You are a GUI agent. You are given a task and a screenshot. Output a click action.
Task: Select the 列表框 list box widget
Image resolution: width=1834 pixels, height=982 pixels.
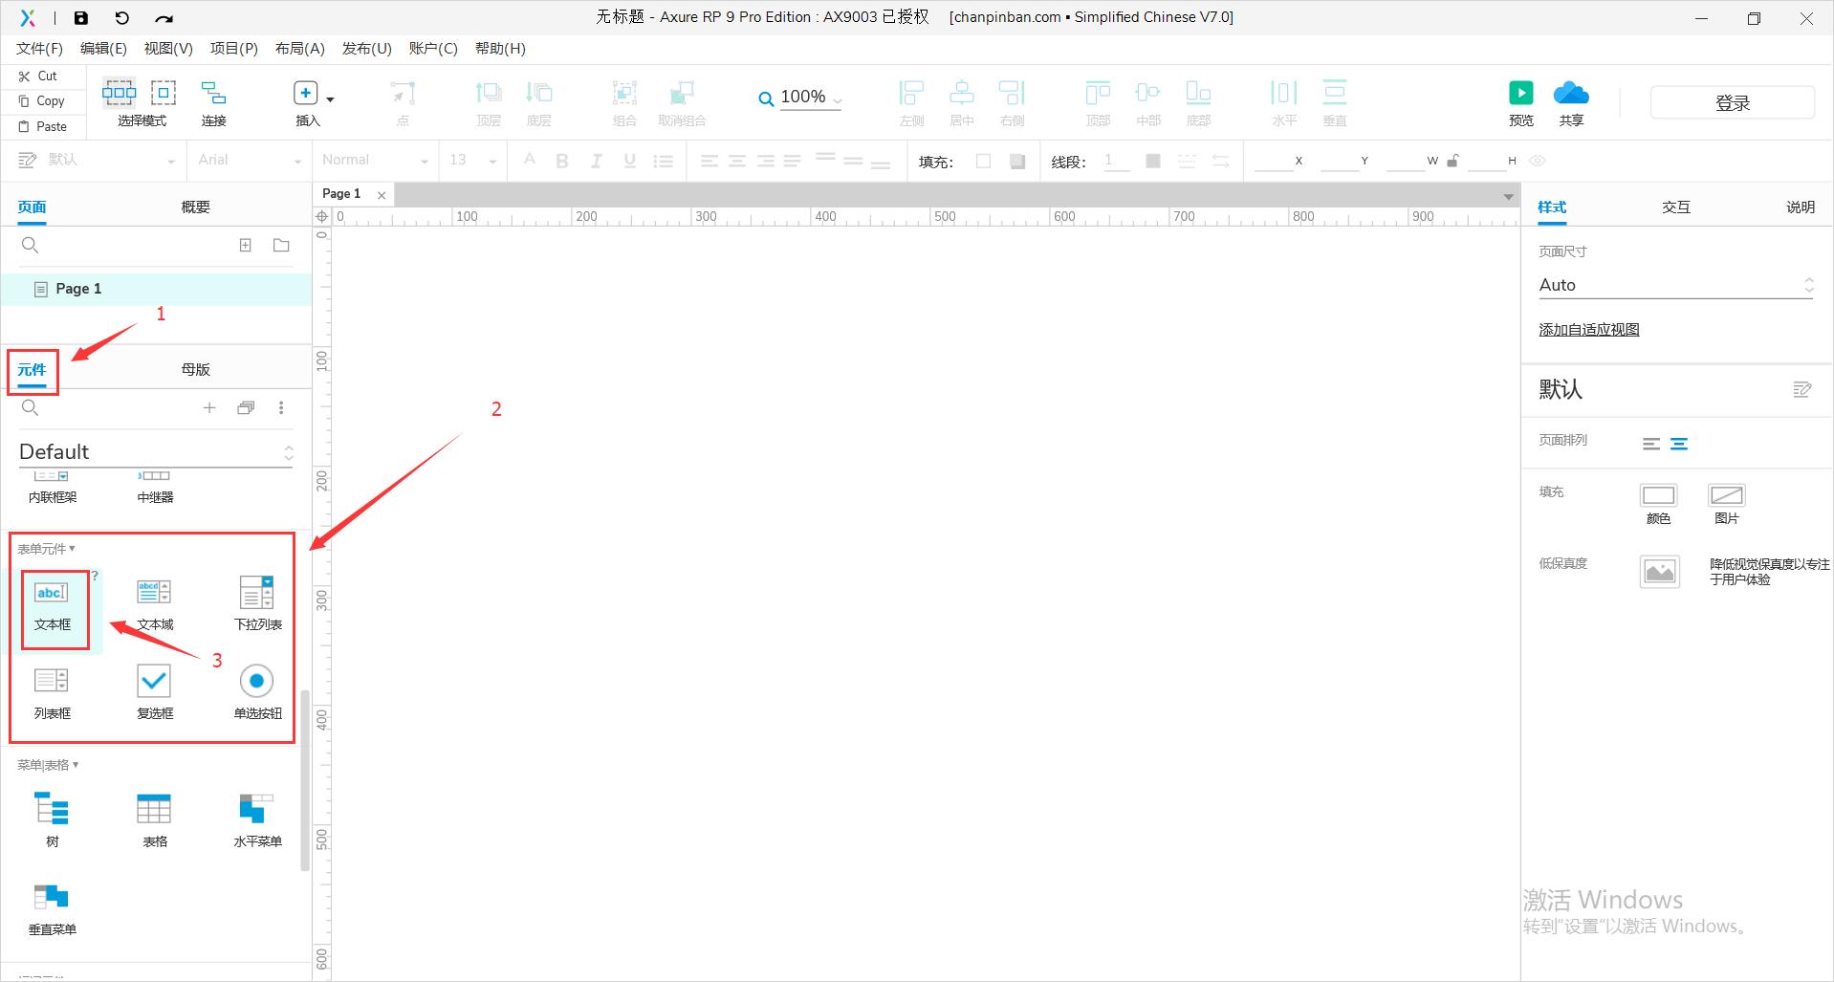coord(52,693)
